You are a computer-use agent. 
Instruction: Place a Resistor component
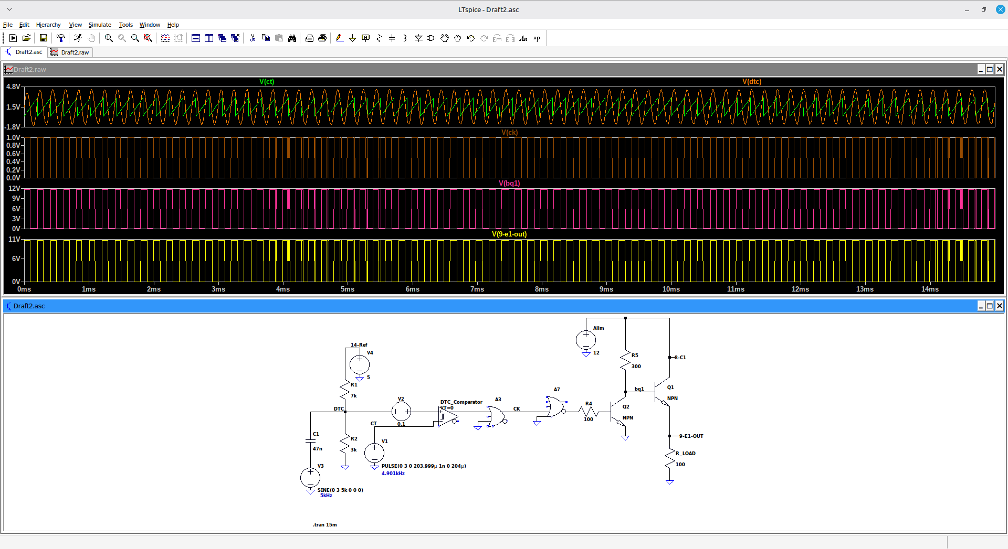coord(379,38)
